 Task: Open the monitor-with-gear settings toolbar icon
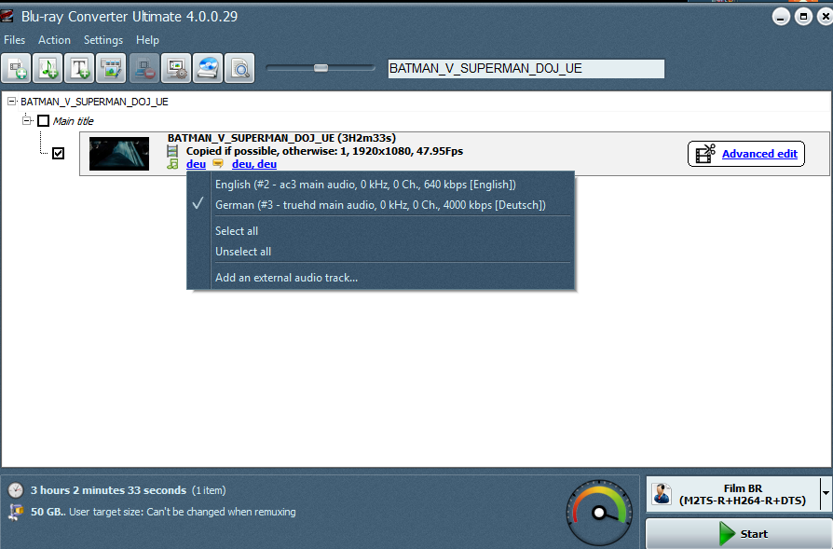point(176,69)
